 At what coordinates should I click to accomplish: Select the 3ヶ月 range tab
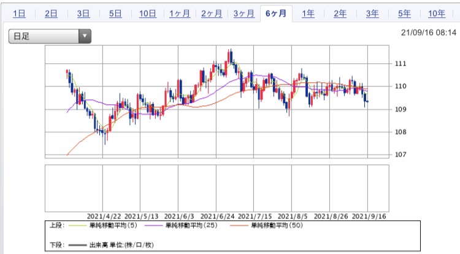[x=243, y=13]
